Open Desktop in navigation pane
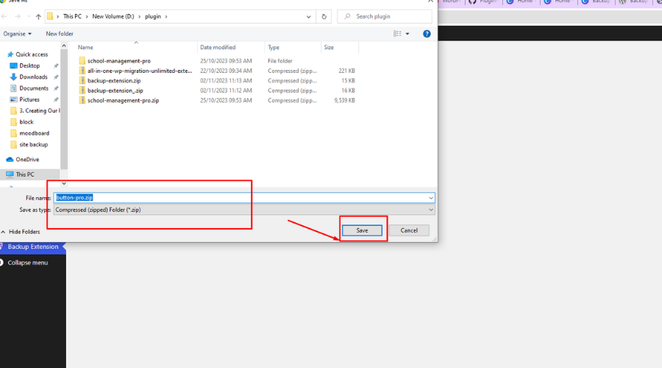This screenshot has width=662, height=368. click(x=29, y=66)
